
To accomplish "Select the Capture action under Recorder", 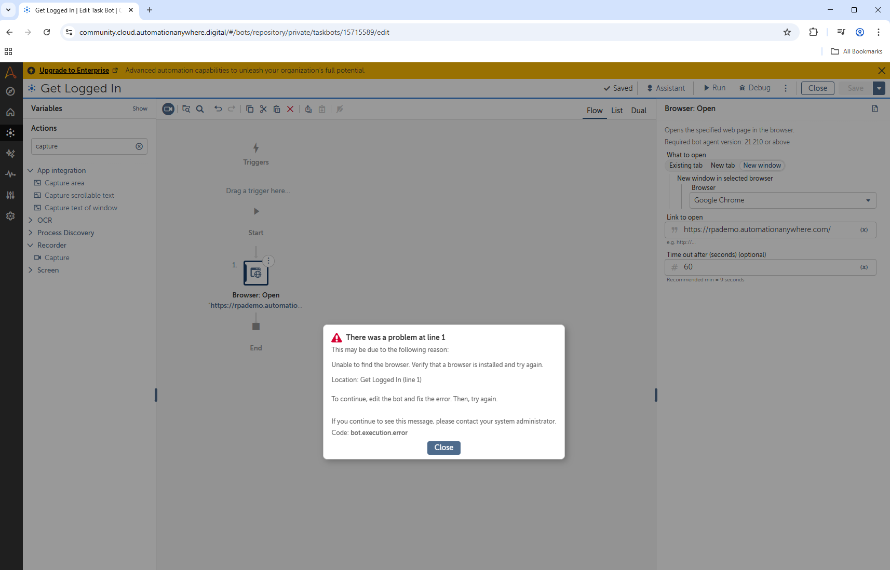I will pos(57,257).
